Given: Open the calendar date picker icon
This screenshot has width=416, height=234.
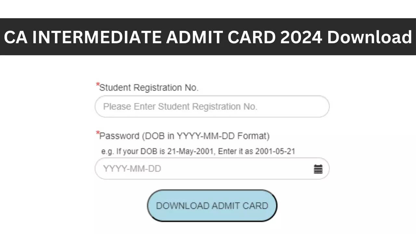Looking at the screenshot, I should 318,169.
